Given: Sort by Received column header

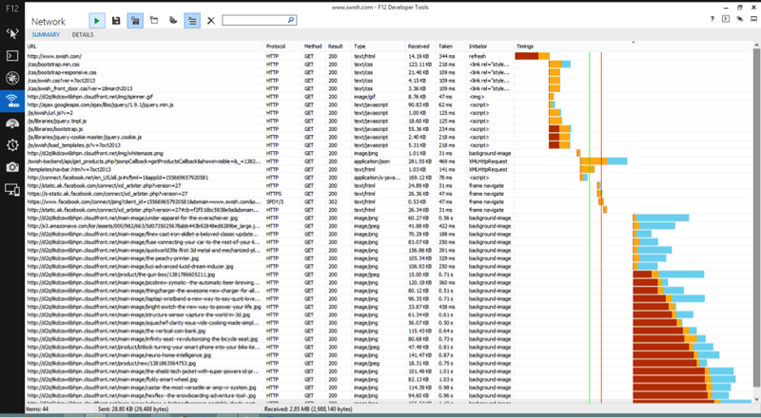Looking at the screenshot, I should [x=420, y=47].
